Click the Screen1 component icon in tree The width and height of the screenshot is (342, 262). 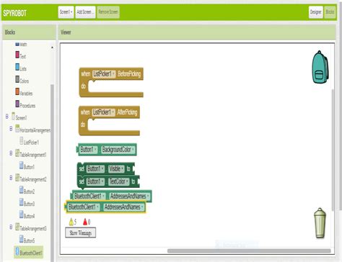pyautogui.click(x=14, y=116)
